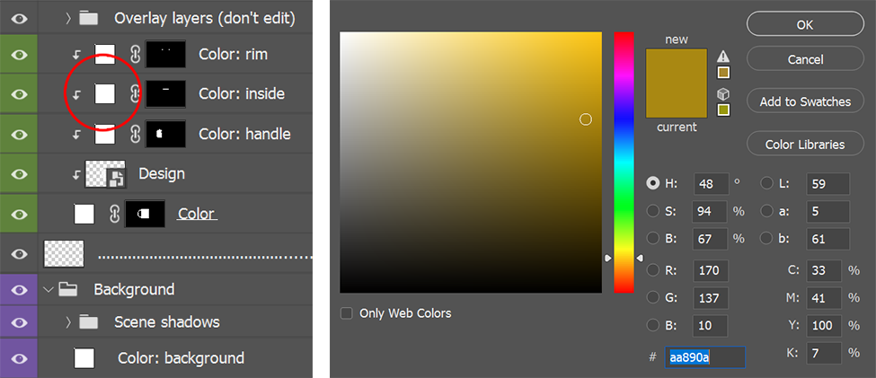Click the Color: handle layer mask thumbnail
Viewport: 876px width, 378px height.
click(x=165, y=134)
